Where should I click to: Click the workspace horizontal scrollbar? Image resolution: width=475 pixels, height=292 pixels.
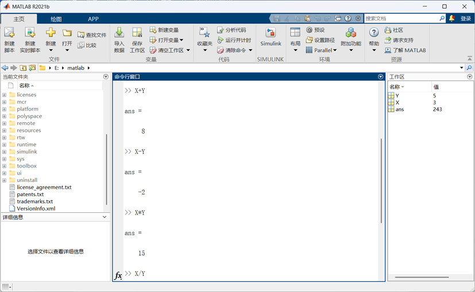422,277
